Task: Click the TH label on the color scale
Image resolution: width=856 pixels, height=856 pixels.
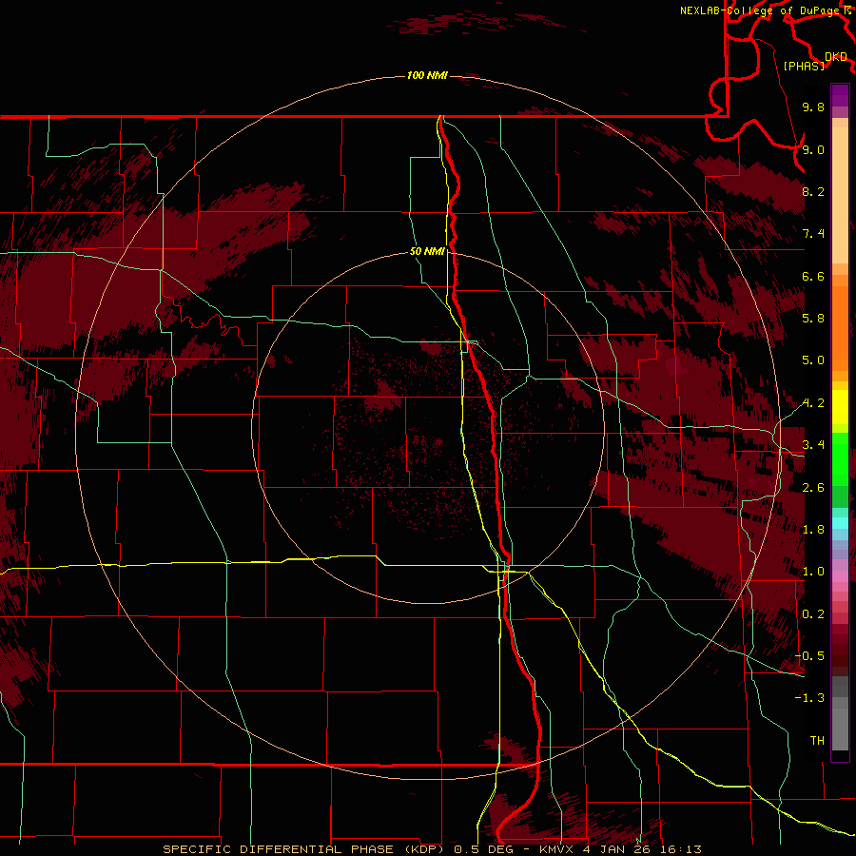Action: (817, 741)
